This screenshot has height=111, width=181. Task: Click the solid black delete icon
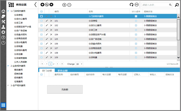[51, 5]
